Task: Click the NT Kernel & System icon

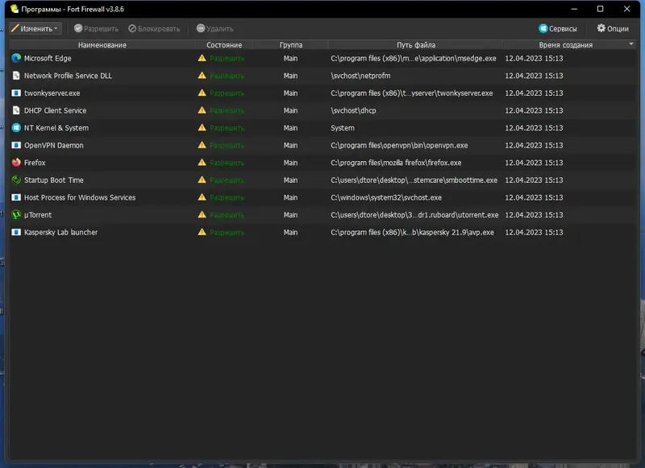Action: tap(16, 128)
